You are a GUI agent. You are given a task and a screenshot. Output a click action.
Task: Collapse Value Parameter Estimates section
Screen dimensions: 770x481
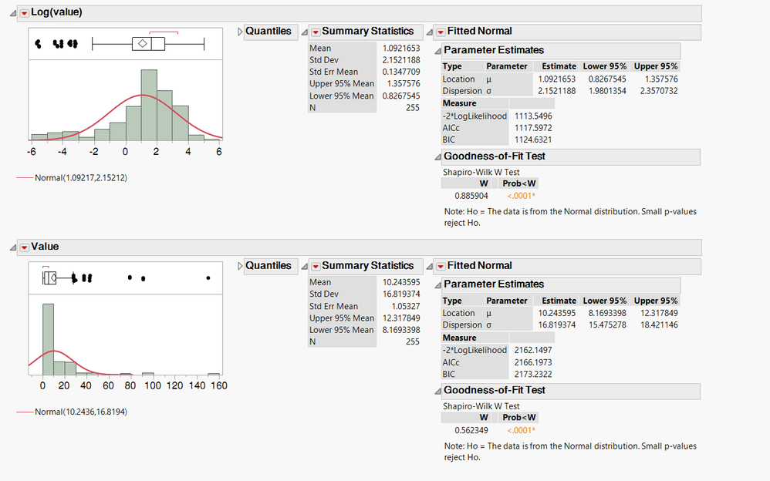point(437,285)
